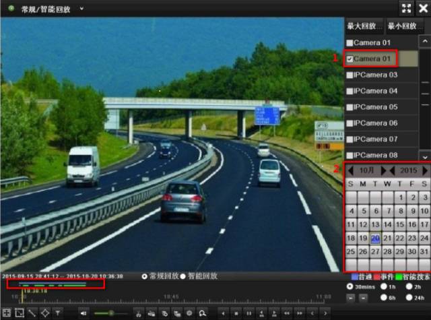This screenshot has width=431, height=320.
Task: Adjust the volume slider
Action: pyautogui.click(x=110, y=313)
